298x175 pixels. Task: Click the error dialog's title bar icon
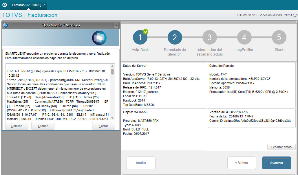[x=6, y=25]
